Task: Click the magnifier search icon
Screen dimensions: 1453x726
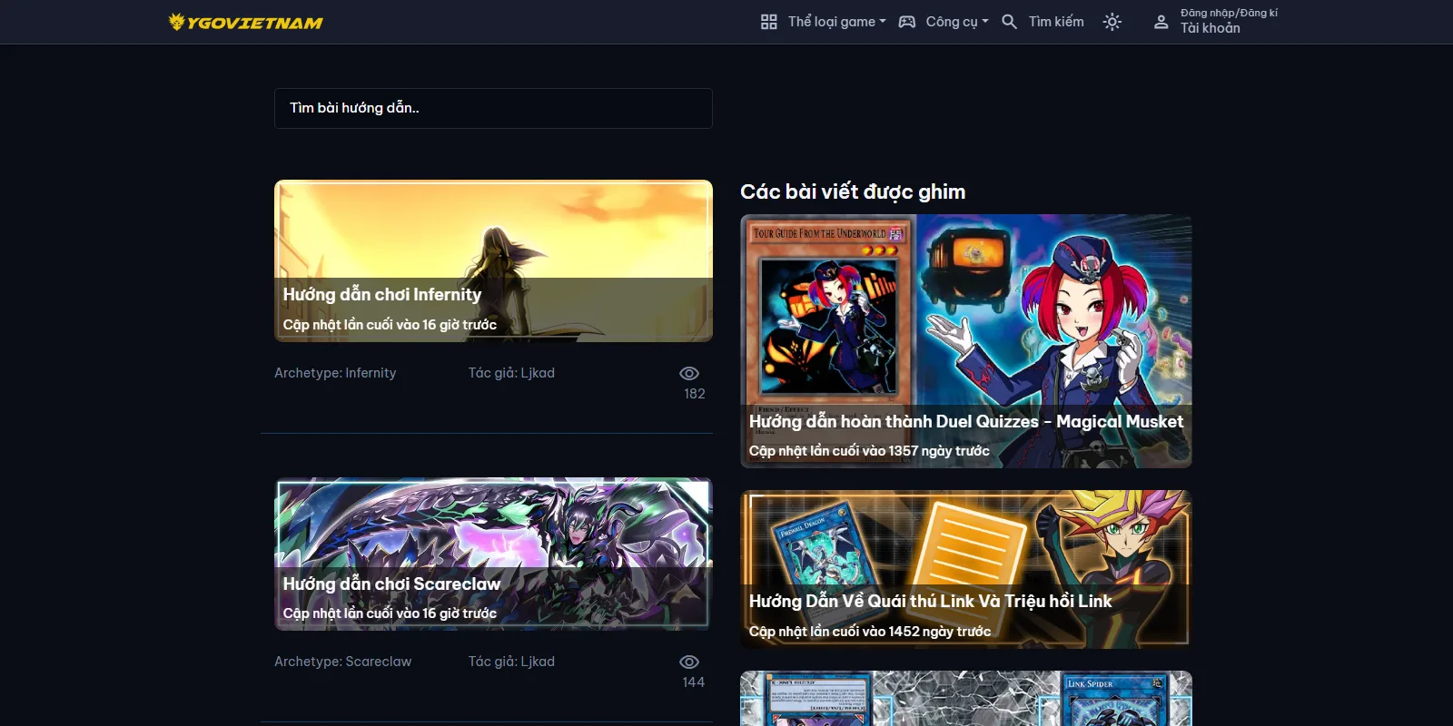Action: coord(1009,22)
